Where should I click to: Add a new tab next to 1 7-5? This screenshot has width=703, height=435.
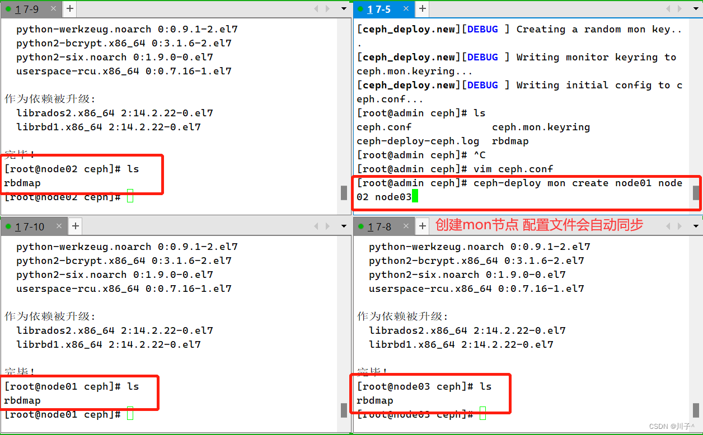click(x=423, y=9)
